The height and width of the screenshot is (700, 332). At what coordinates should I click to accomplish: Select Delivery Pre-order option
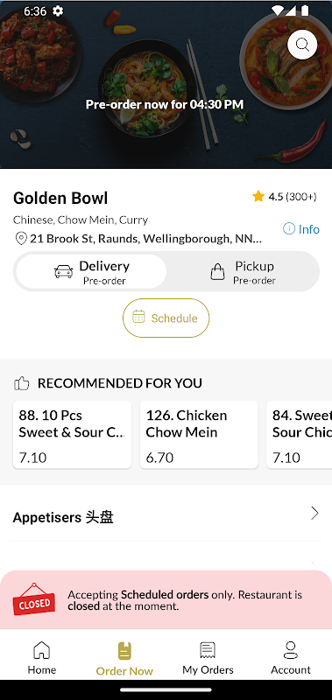(91, 271)
